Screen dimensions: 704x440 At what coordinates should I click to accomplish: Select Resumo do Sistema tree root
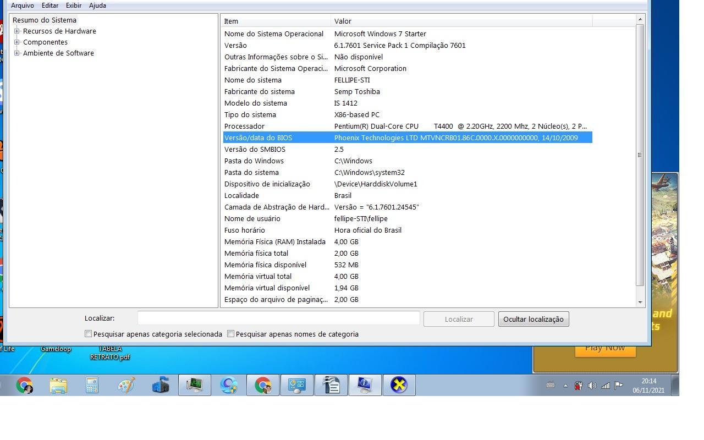[45, 20]
